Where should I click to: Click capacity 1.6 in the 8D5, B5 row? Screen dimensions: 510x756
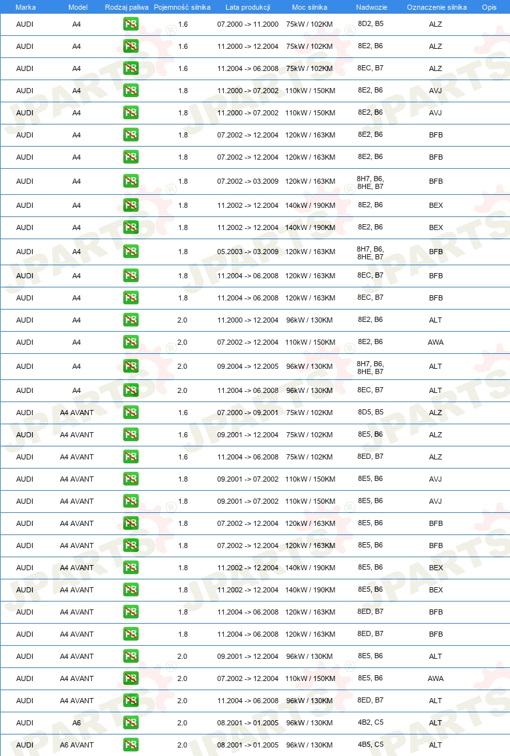183,413
